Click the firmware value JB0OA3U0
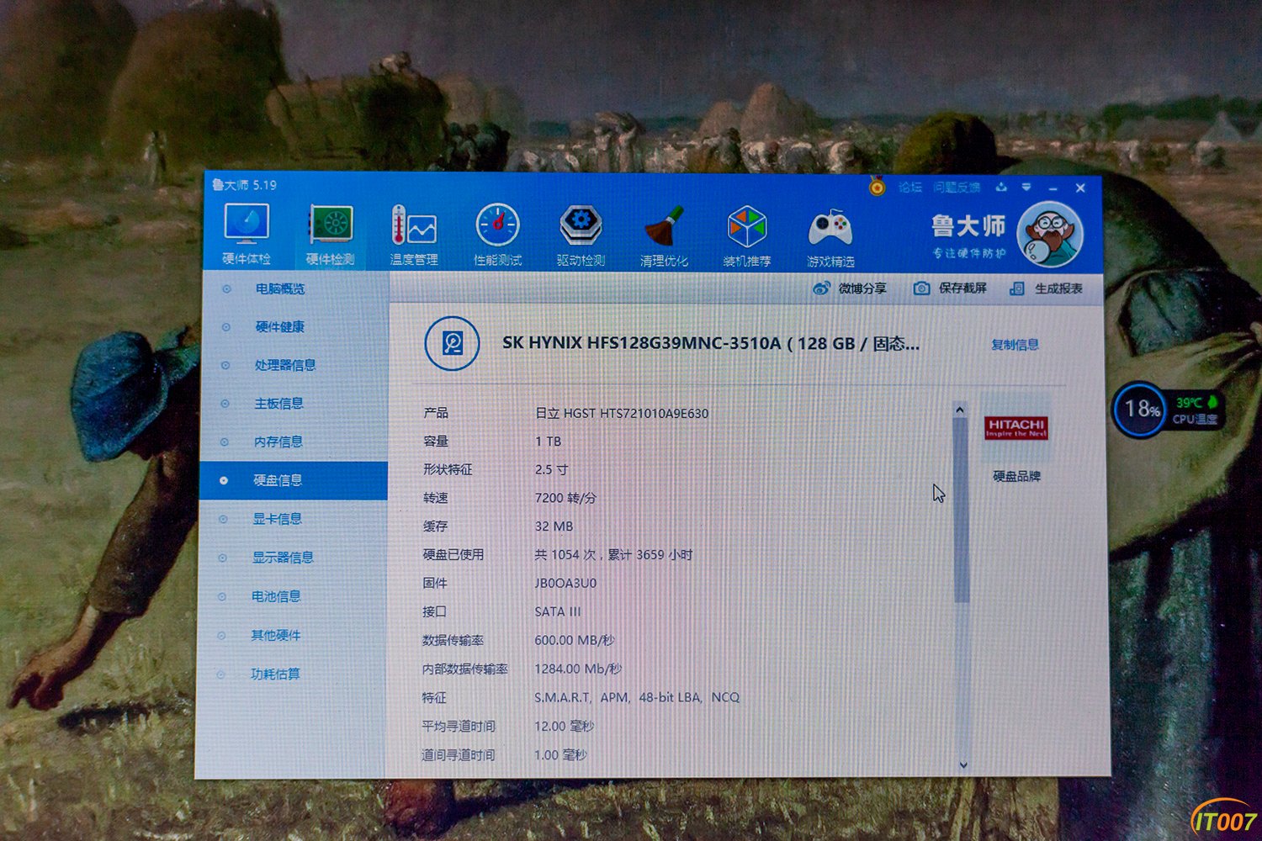Viewport: 1262px width, 841px height. tap(565, 583)
